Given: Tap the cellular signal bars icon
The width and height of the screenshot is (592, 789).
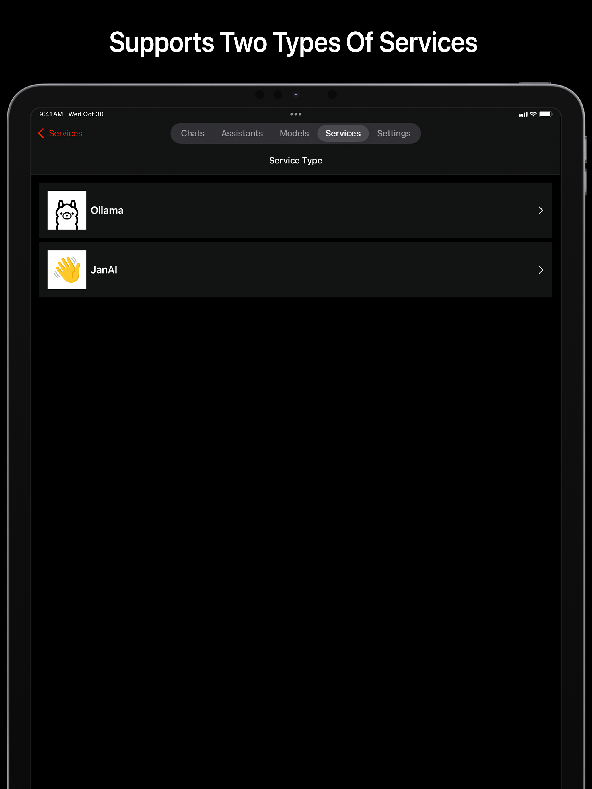Looking at the screenshot, I should [523, 114].
